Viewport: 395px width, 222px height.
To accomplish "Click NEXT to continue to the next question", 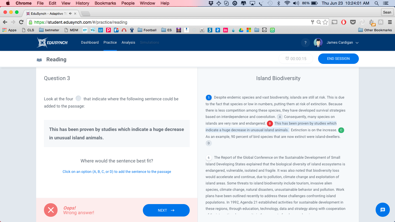I will click(x=166, y=210).
